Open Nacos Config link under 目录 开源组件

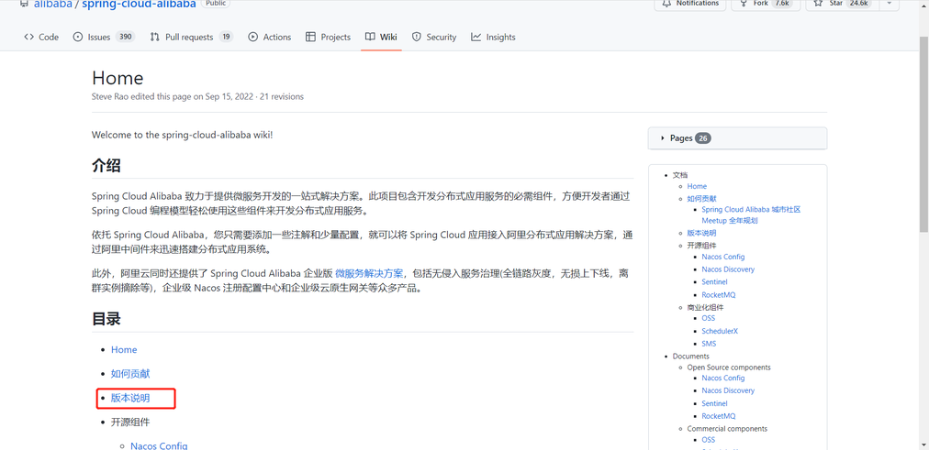point(159,445)
